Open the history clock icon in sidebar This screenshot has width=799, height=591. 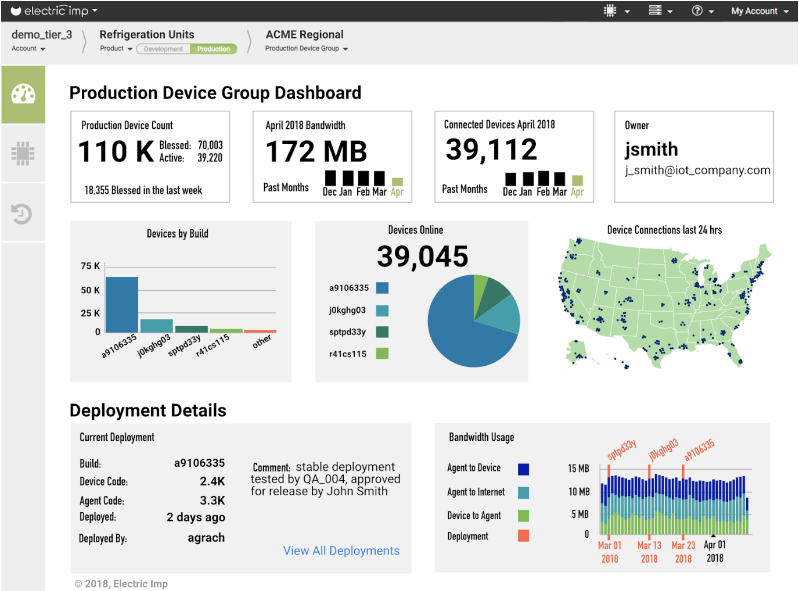click(x=22, y=214)
